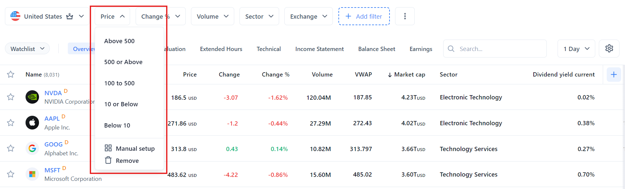Toggle the favorite star for MSFT
This screenshot has height=189, width=628.
11,174
